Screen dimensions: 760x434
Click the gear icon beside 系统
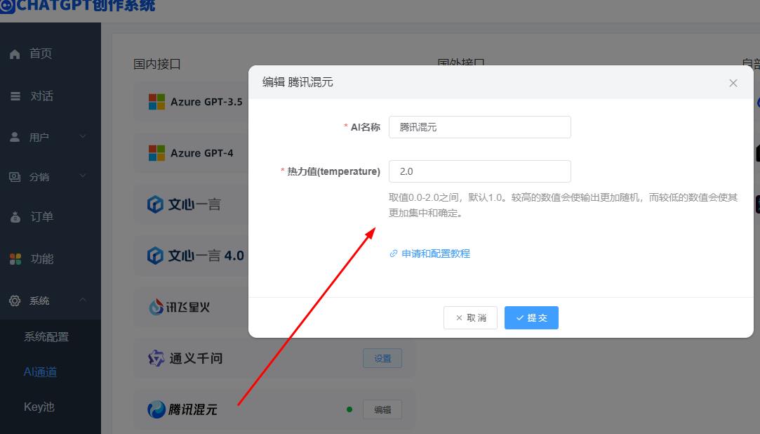(x=15, y=301)
